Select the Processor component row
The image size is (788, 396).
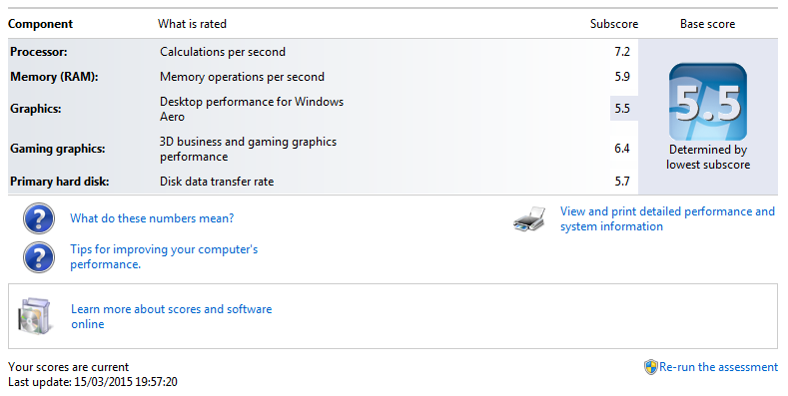[x=324, y=52]
